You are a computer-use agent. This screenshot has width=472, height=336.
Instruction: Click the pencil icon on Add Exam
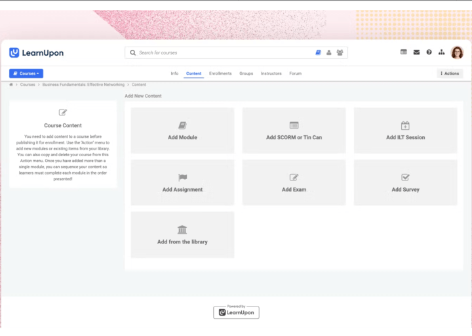(x=294, y=177)
